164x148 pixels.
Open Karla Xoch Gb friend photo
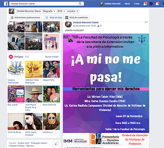(51, 94)
